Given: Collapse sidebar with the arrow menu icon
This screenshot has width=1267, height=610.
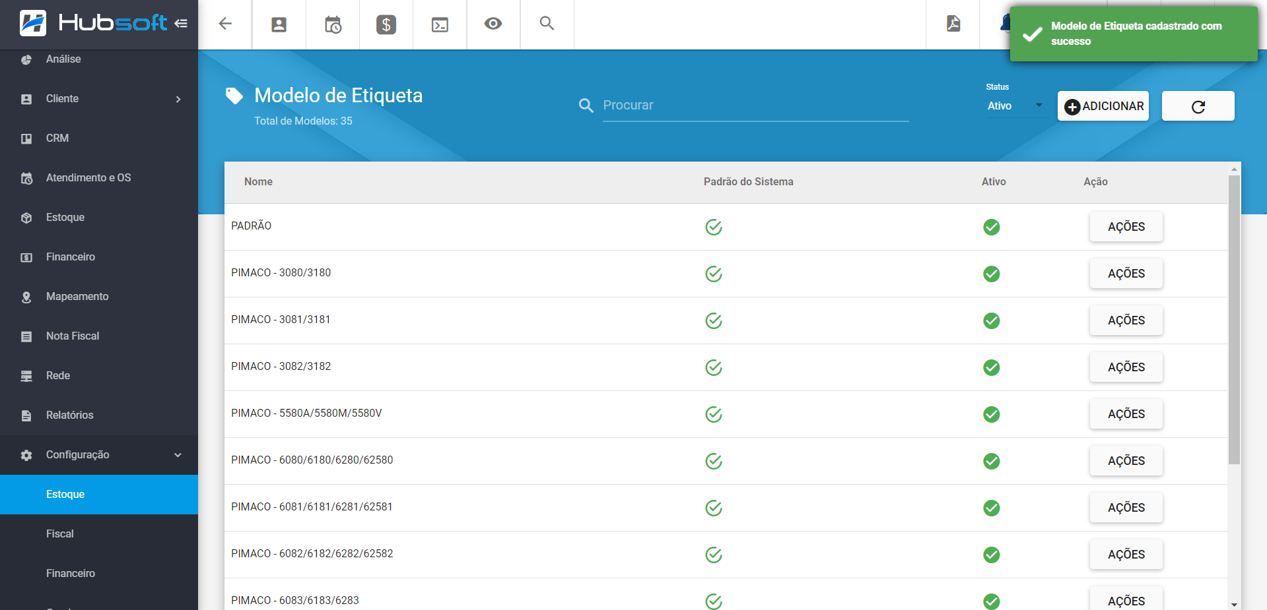Looking at the screenshot, I should [x=181, y=24].
